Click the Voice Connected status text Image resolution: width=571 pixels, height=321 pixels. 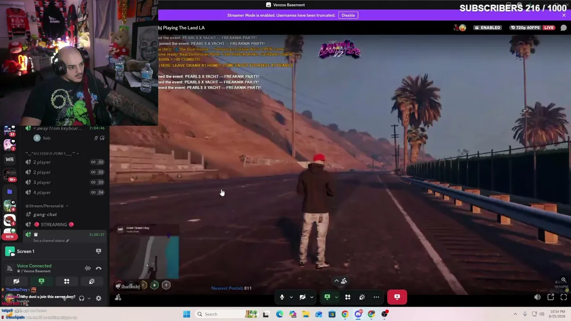34,266
